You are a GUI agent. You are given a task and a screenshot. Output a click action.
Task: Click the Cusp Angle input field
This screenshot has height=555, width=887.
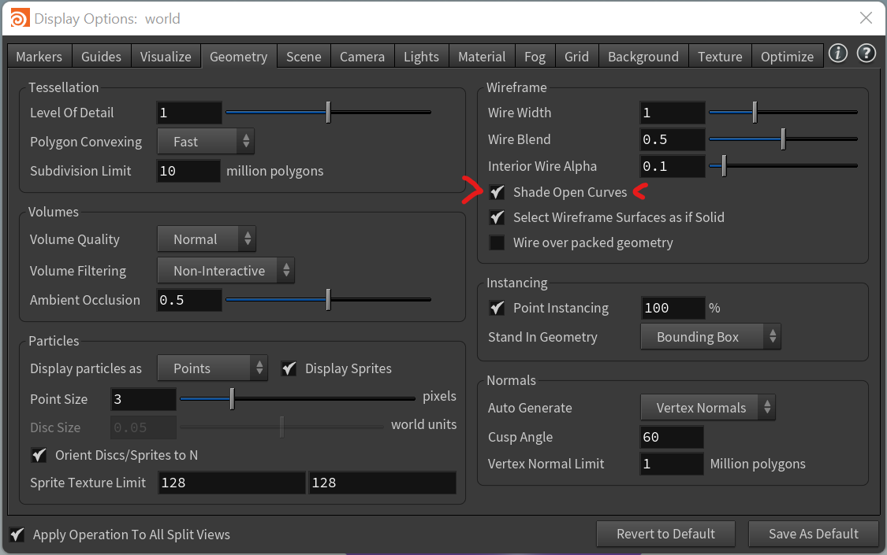[x=672, y=437]
